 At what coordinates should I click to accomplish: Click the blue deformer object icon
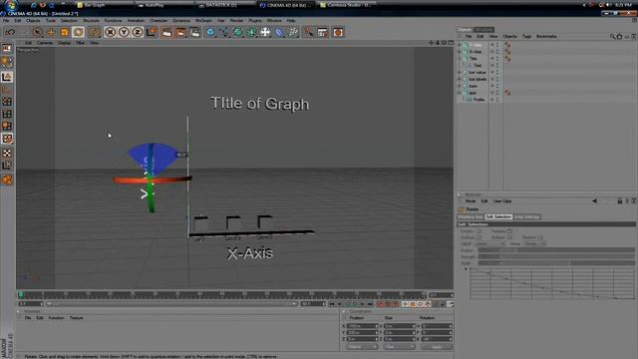[279, 32]
